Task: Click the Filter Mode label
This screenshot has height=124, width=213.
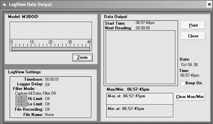Action: (x=24, y=89)
